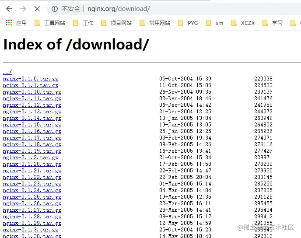The height and width of the screenshot is (238, 301).
Task: Open the 工具网站 bookmark folder
Action: coord(50,23)
